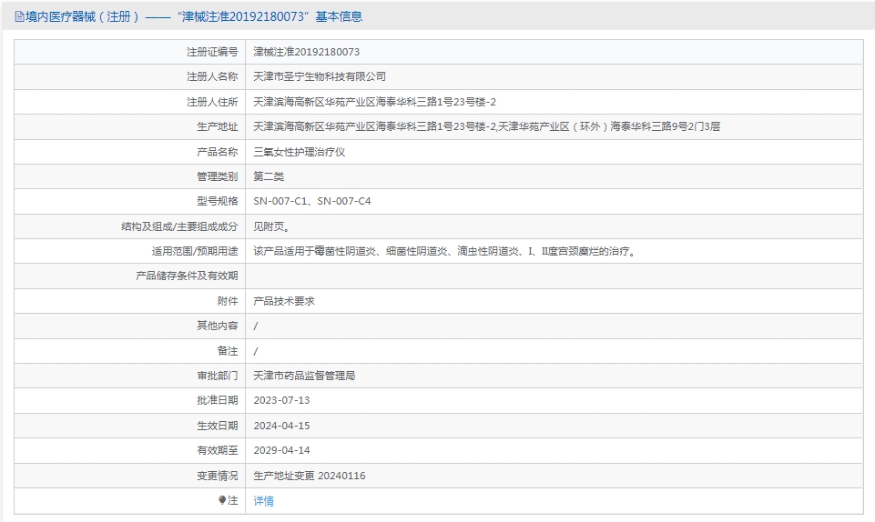Open the 详情 link
The width and height of the screenshot is (875, 522).
(263, 501)
